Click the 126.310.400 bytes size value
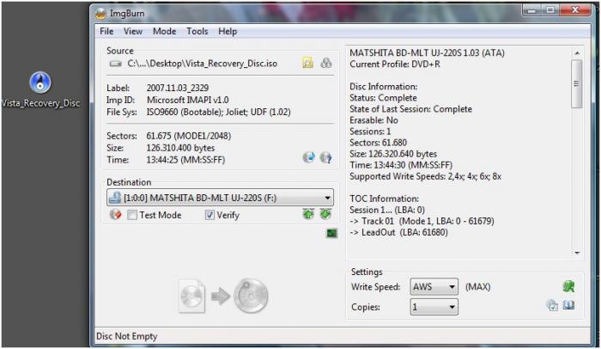The height and width of the screenshot is (349, 601). click(180, 148)
